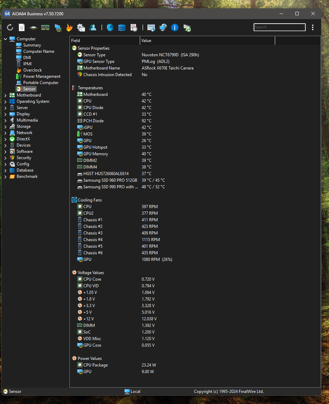Launch the flame stability test toolbar icon

click(69, 27)
